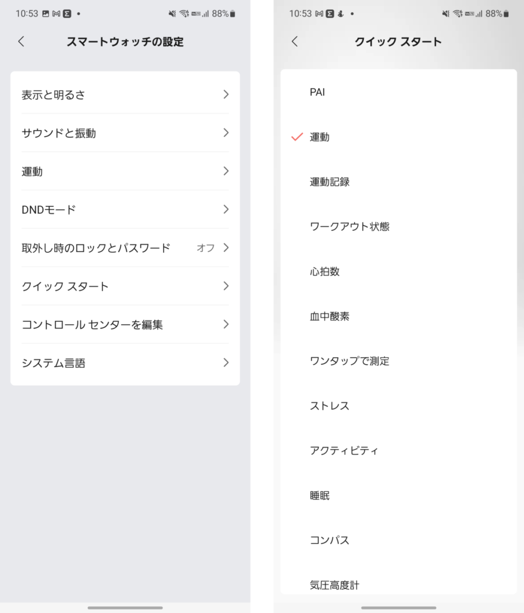Tap Gmail notification icon in left status bar
The height and width of the screenshot is (613, 524).
56,14
